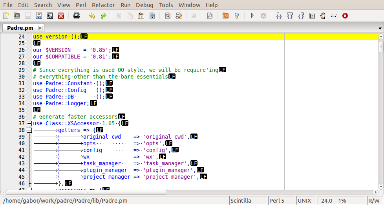Open the Search menu
Image resolution: width=384 pixels, height=205 pixels.
(x=43, y=5)
